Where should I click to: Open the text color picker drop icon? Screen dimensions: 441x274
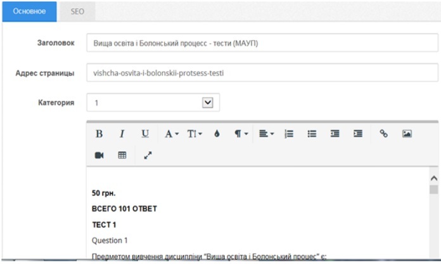coord(217,134)
